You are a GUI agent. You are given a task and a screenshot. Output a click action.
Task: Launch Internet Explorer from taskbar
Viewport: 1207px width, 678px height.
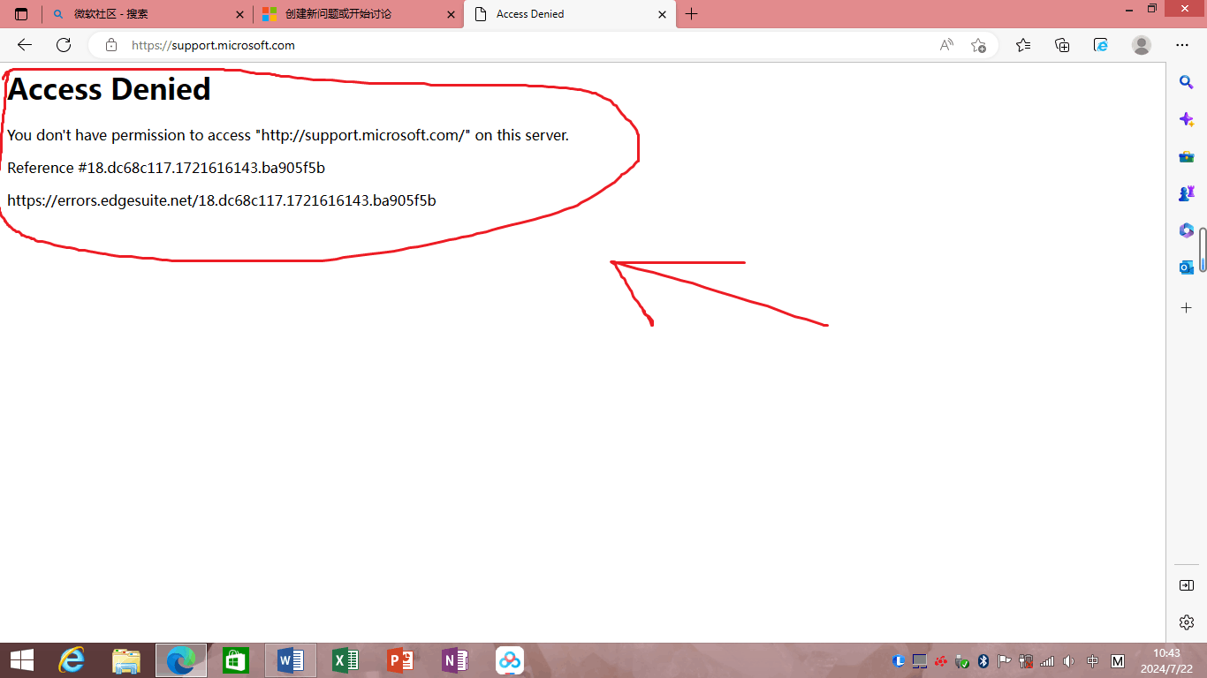pyautogui.click(x=72, y=659)
